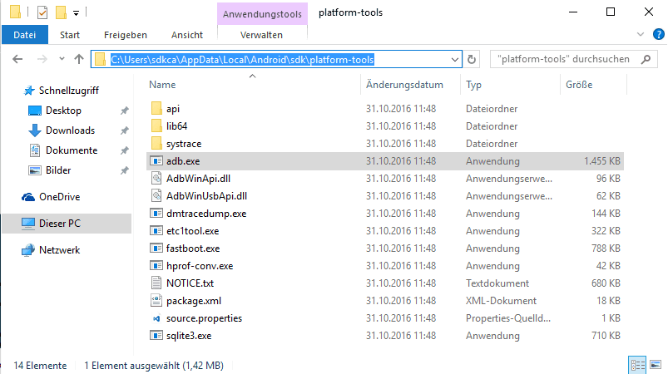Image resolution: width=668 pixels, height=374 pixels.
Task: Go up one folder level
Action: point(79,59)
